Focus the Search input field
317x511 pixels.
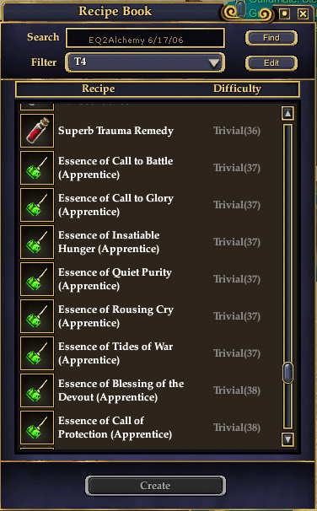click(145, 38)
